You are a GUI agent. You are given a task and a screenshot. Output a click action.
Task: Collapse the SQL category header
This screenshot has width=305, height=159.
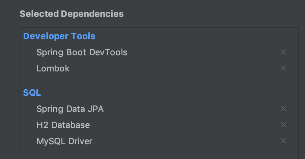(x=32, y=93)
